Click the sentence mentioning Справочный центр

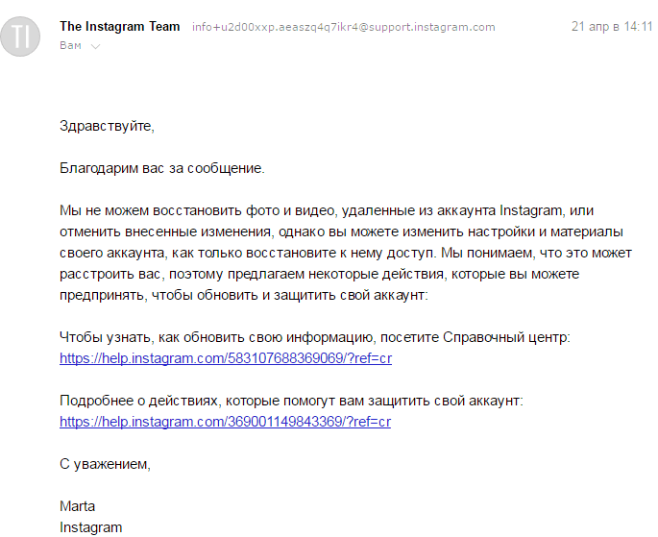(x=315, y=337)
